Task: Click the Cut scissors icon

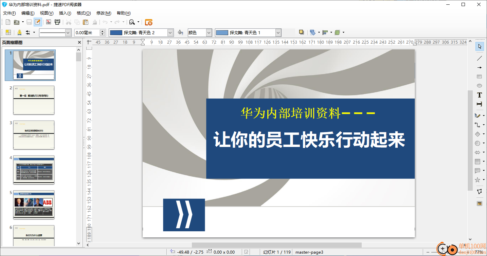Action: pyautogui.click(x=69, y=22)
